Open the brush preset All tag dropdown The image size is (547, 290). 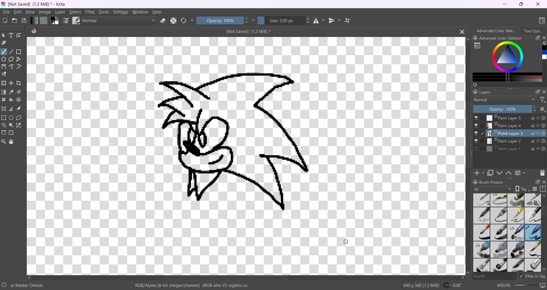coord(492,189)
